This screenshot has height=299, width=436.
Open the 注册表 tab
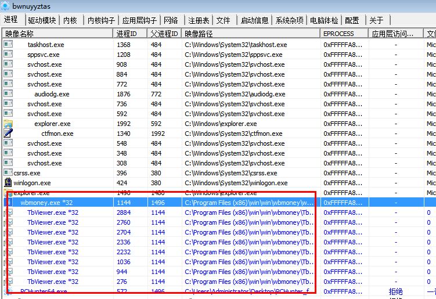point(199,20)
